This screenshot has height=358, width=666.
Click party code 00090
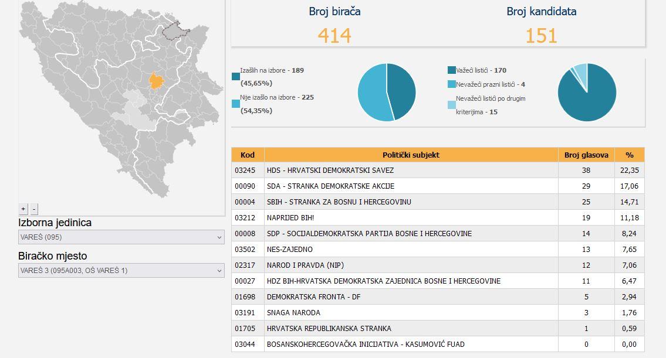click(245, 186)
